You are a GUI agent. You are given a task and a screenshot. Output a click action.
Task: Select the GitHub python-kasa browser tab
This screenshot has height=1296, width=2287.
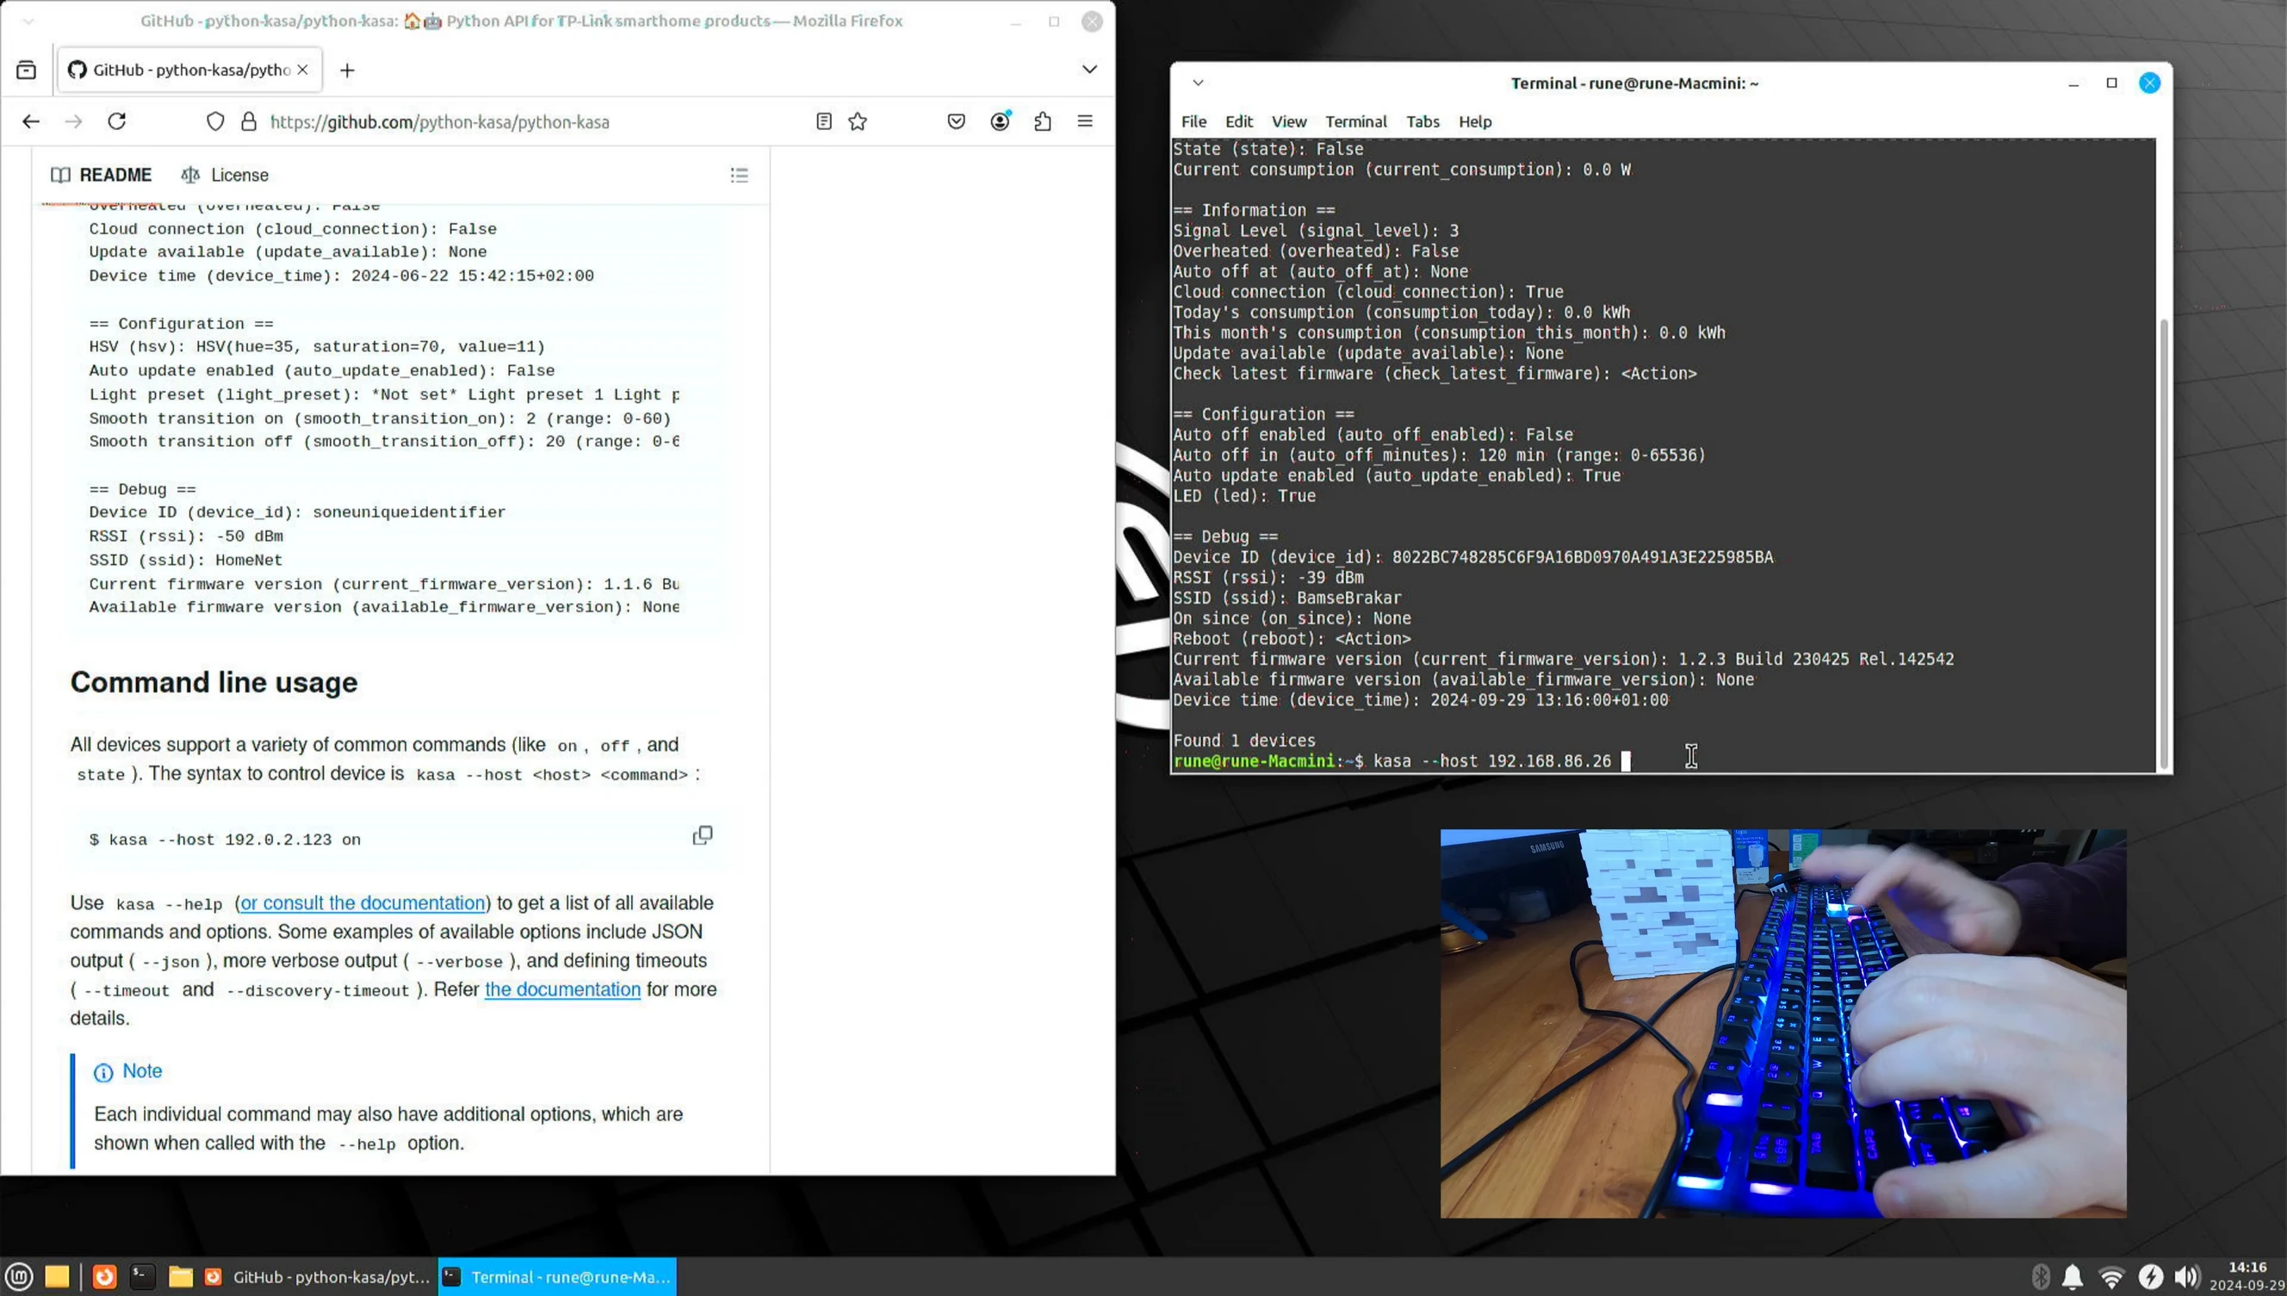pos(189,70)
